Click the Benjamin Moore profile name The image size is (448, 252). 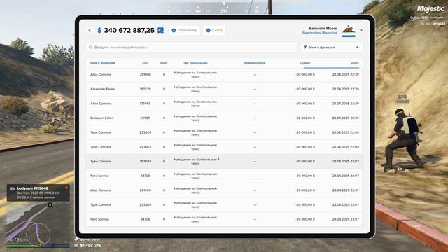[x=323, y=28]
